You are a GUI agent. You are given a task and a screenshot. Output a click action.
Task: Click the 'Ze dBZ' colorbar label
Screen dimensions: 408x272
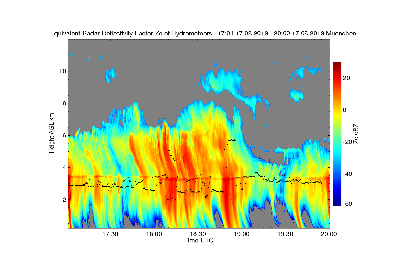coord(356,134)
